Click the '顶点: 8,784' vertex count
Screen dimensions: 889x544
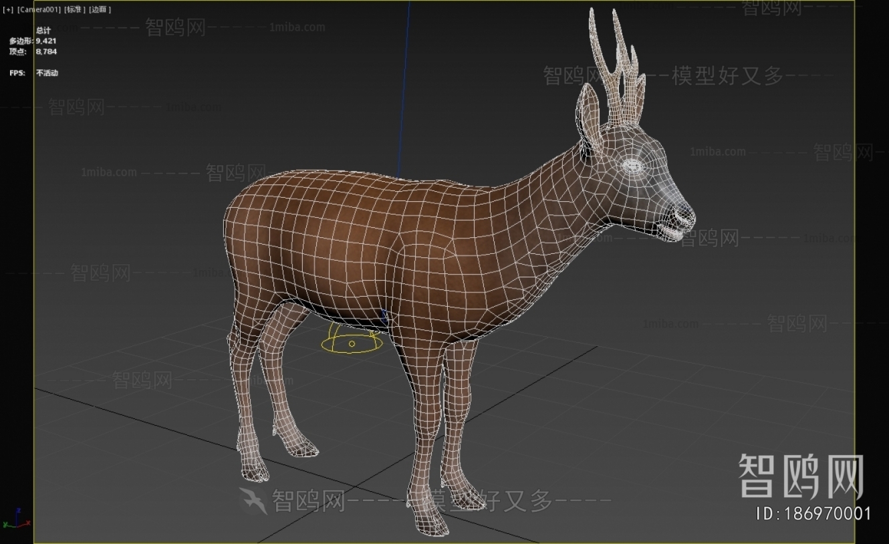[x=33, y=51]
